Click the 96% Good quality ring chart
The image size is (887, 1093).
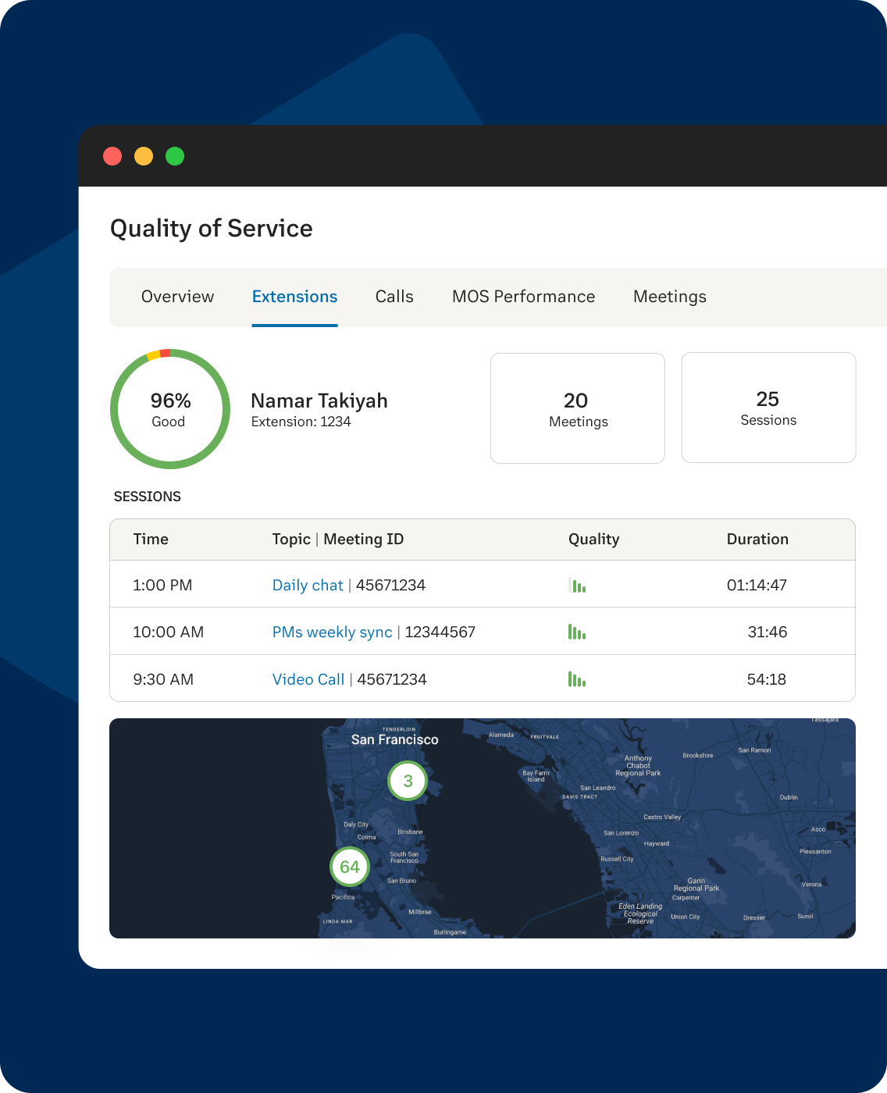[x=169, y=408]
